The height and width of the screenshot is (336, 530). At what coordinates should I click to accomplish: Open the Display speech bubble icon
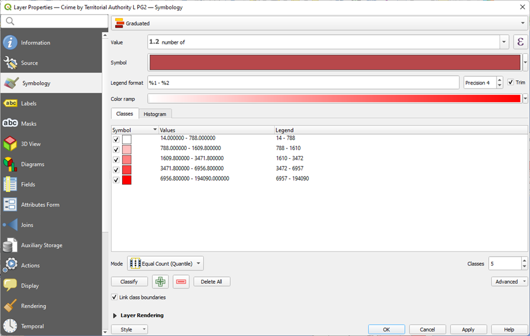point(10,286)
